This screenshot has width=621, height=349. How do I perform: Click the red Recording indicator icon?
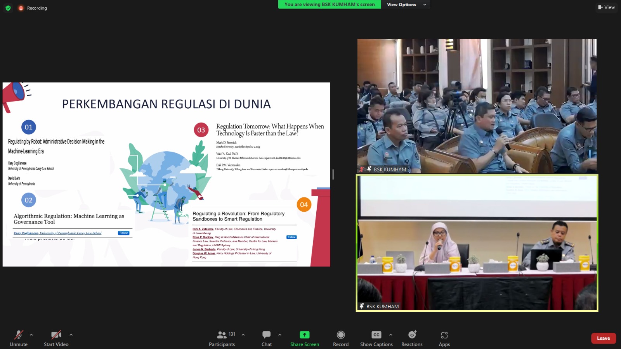click(x=21, y=8)
